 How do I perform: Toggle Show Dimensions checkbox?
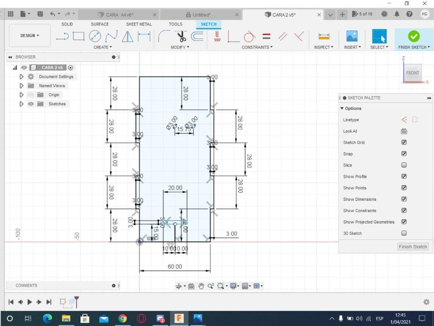(x=404, y=199)
